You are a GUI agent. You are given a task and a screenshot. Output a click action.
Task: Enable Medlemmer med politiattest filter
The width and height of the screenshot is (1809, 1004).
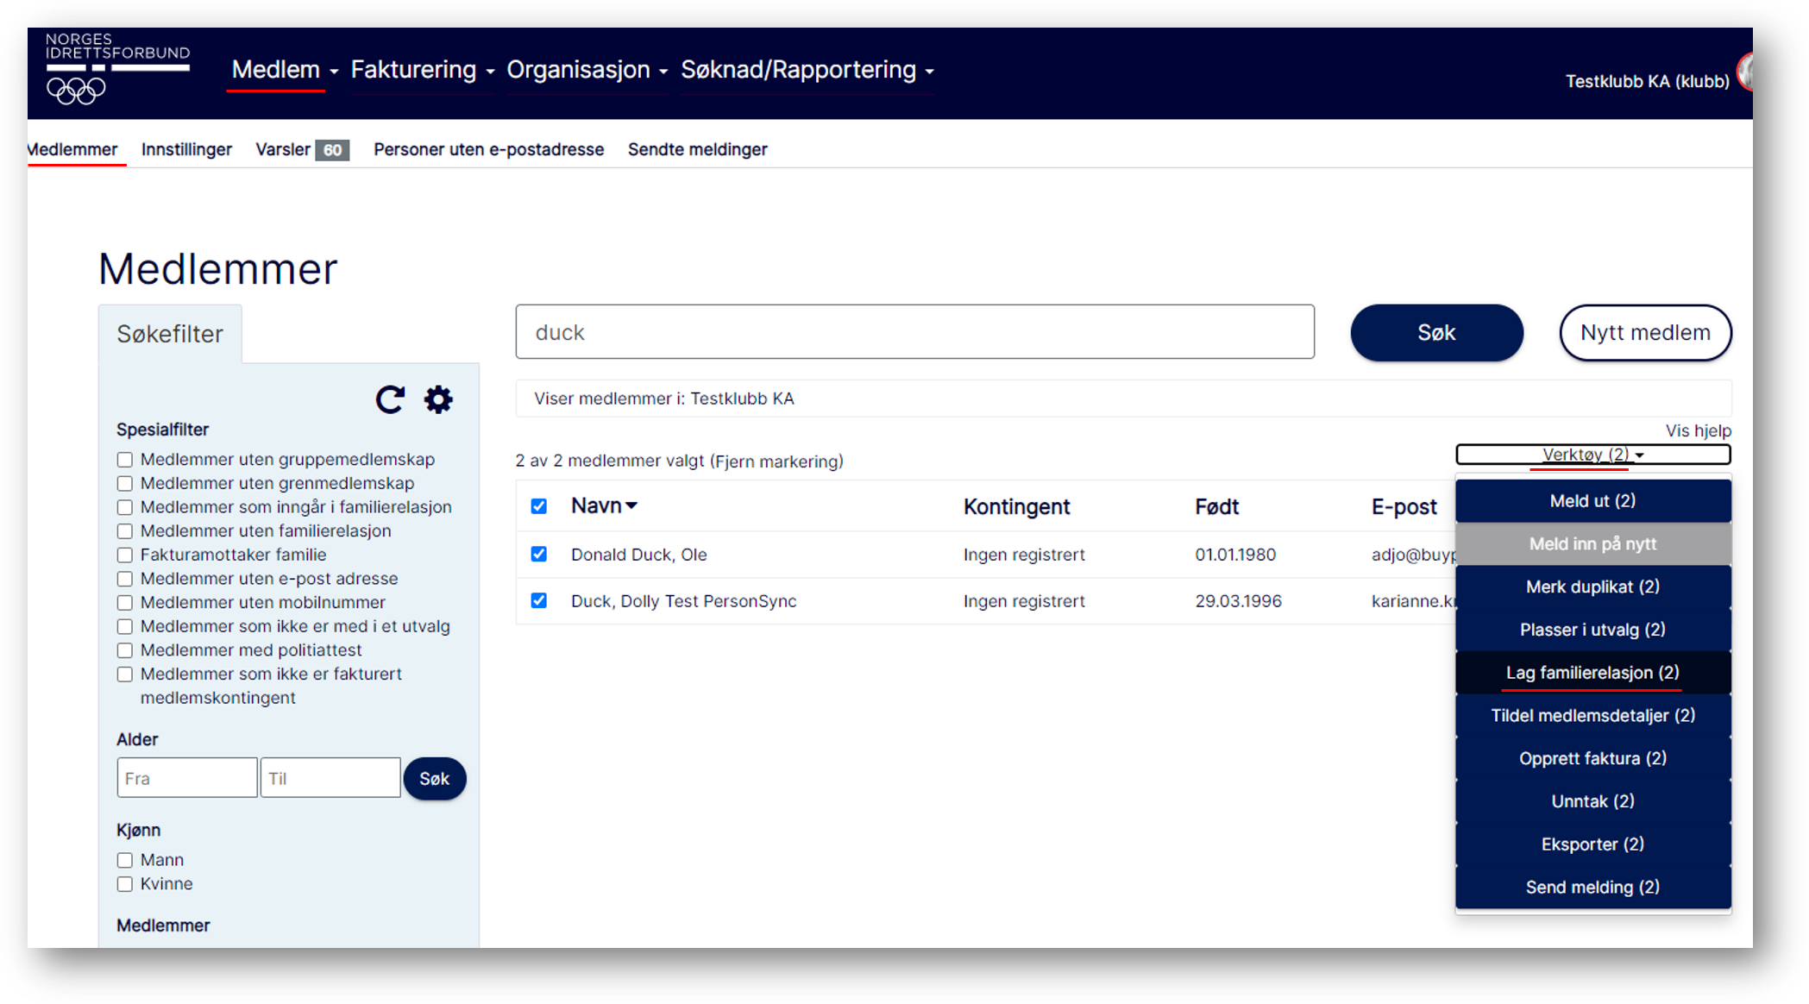click(125, 650)
